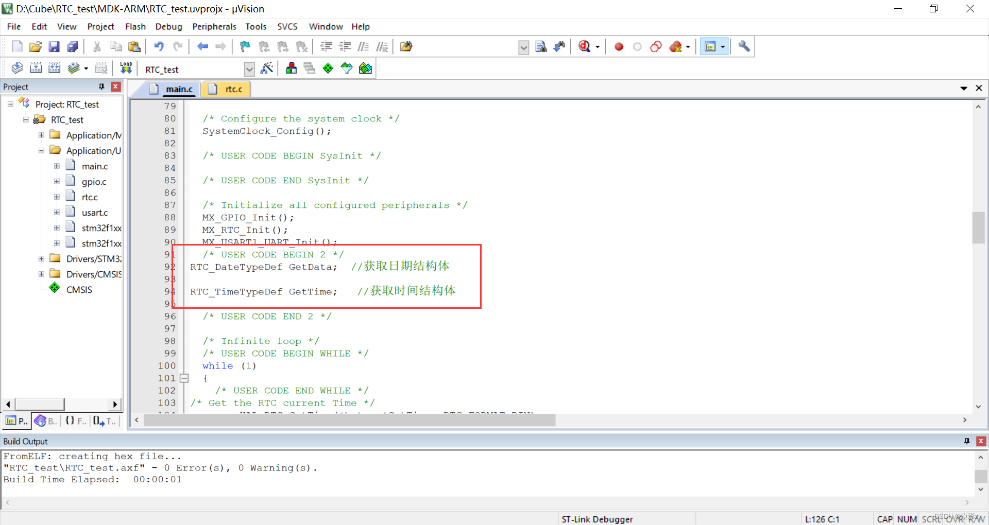
Task: Collapse Project: RTC_test tree root
Action: pyautogui.click(x=10, y=104)
